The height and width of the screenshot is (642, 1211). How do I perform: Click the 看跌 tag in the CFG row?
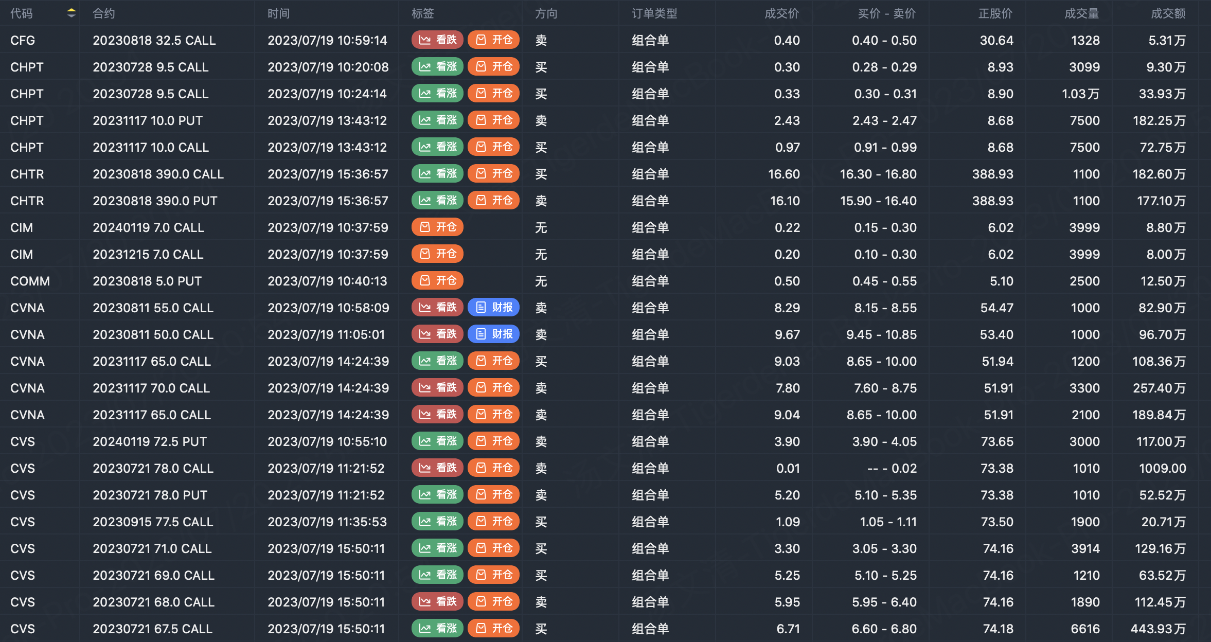tap(437, 40)
